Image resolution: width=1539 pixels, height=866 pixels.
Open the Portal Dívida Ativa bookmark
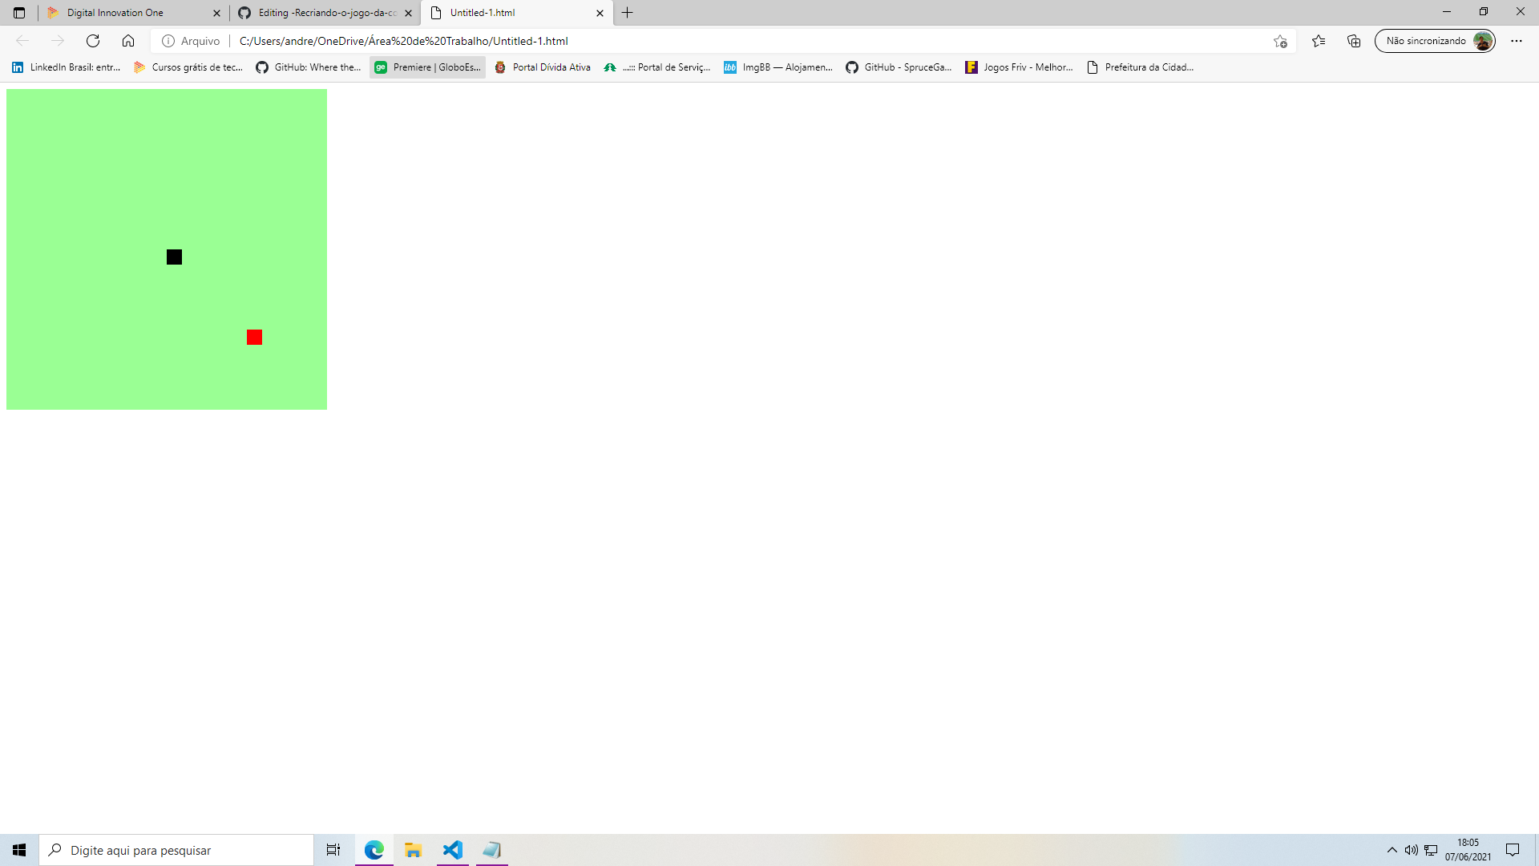541,67
